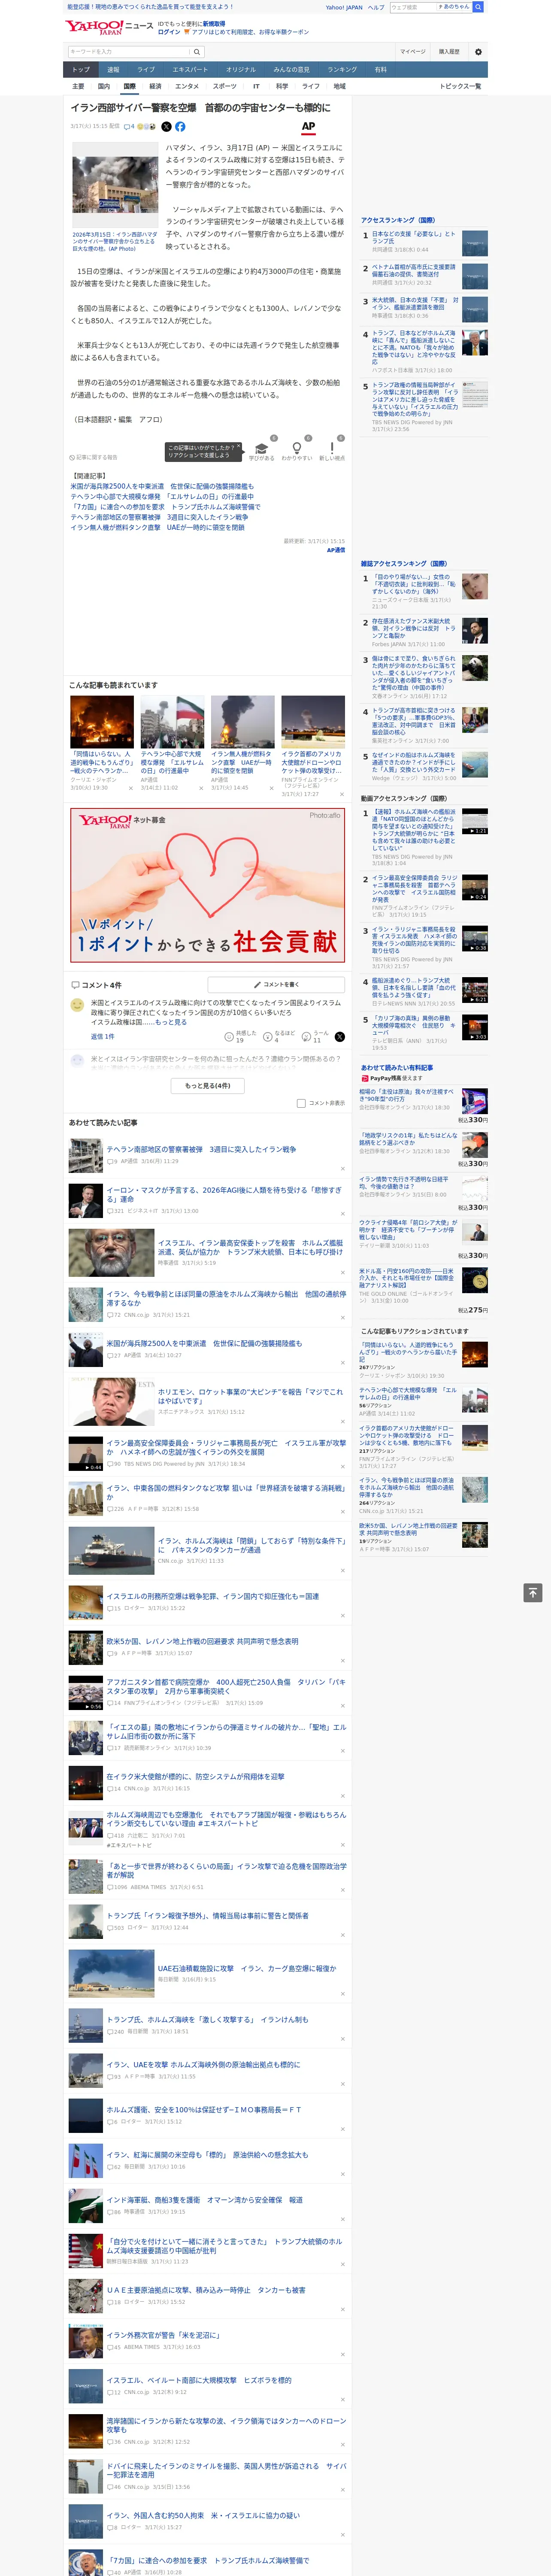The image size is (551, 2576).
Task: Click なるほど reaction on first comment
Action: click(268, 1037)
